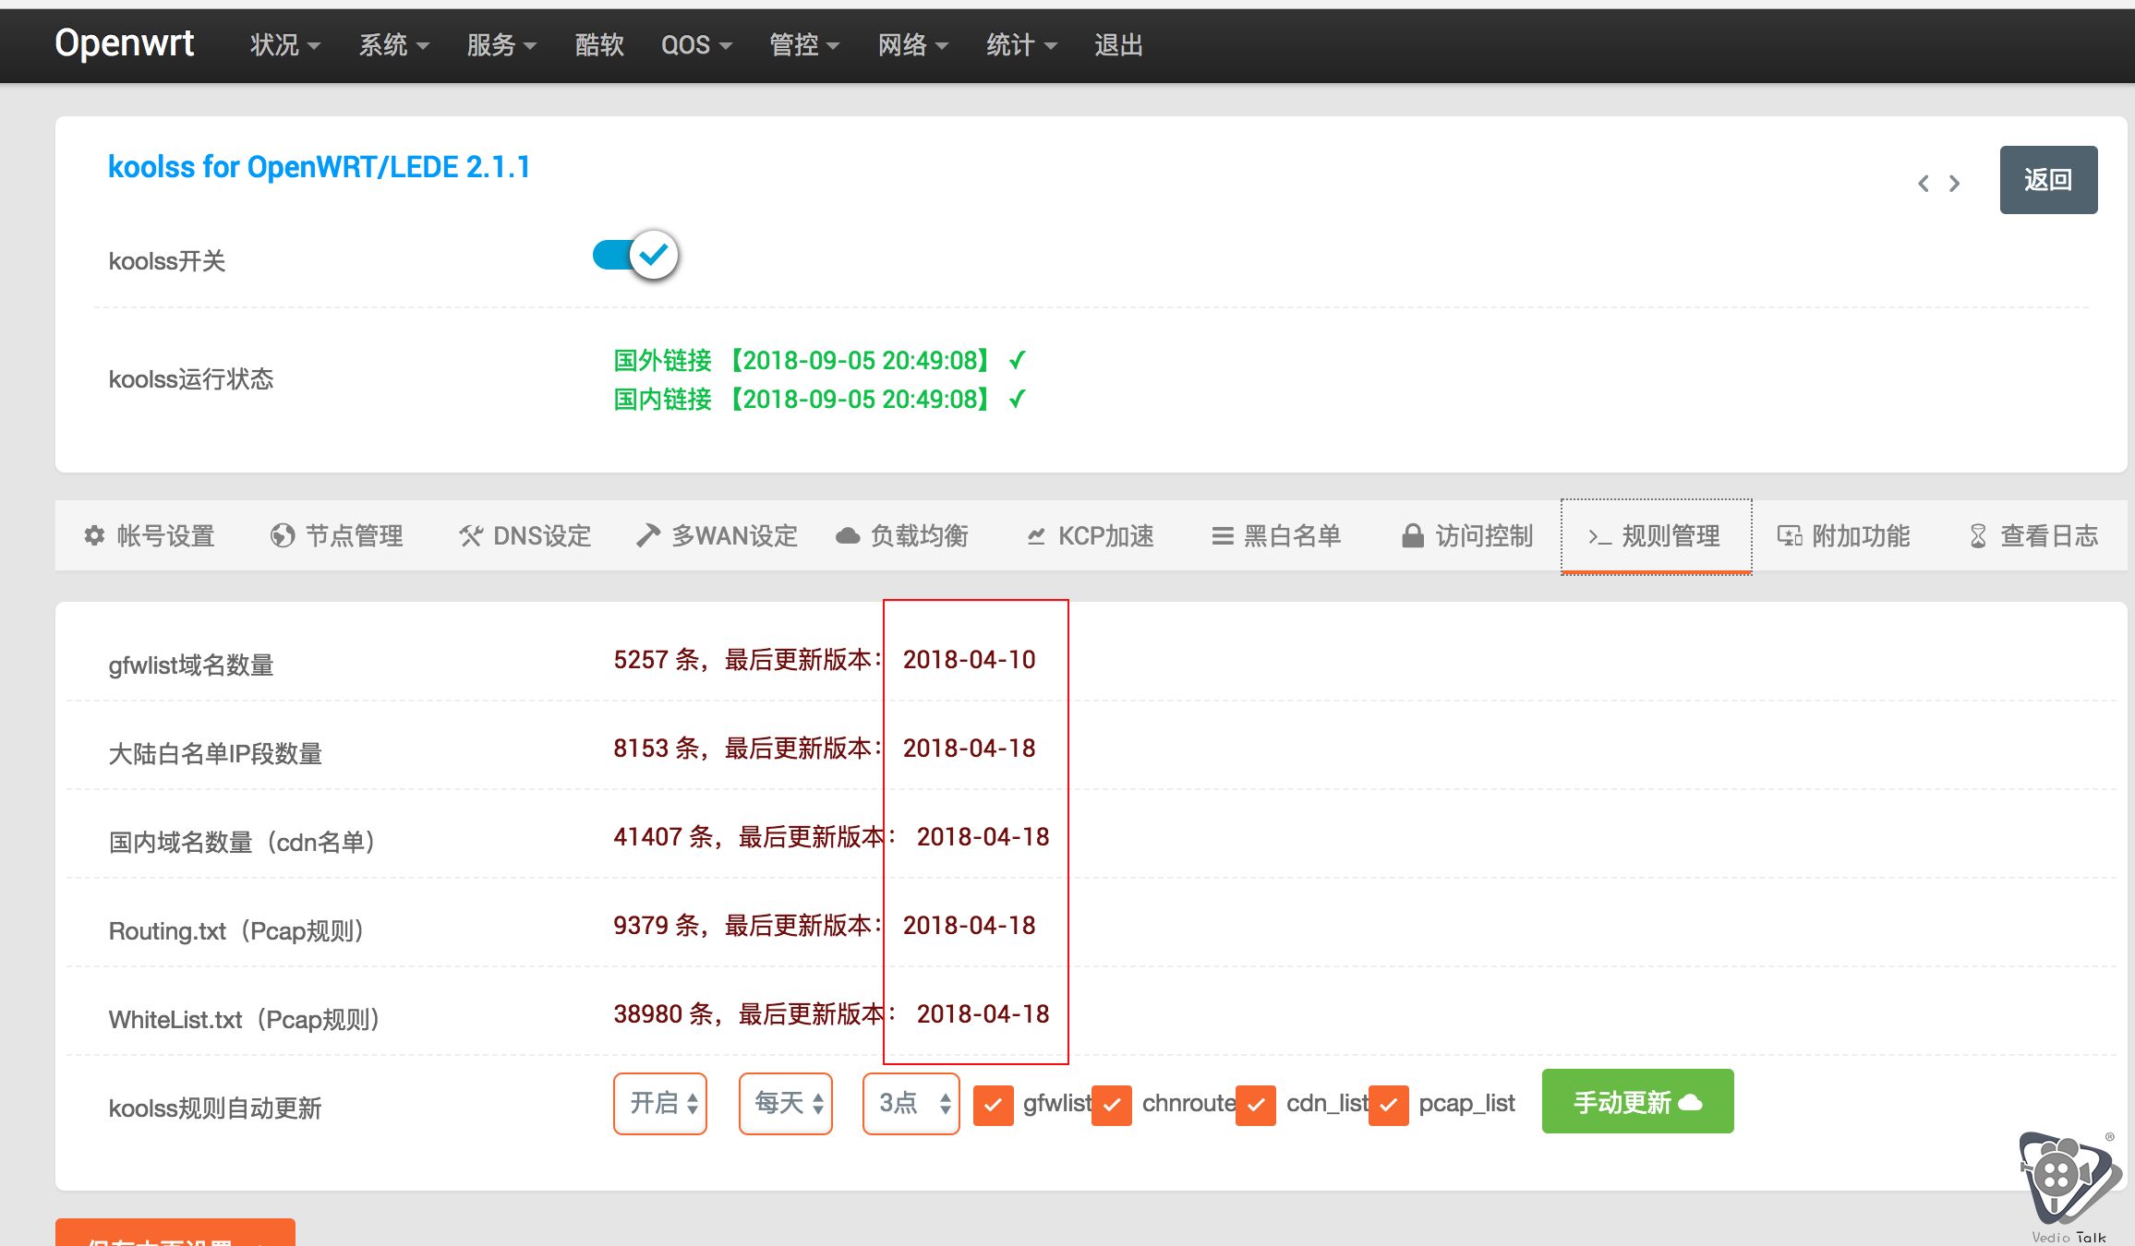The image size is (2135, 1246).
Task: Click the lock icon beside 访问控制
Action: pyautogui.click(x=1413, y=535)
